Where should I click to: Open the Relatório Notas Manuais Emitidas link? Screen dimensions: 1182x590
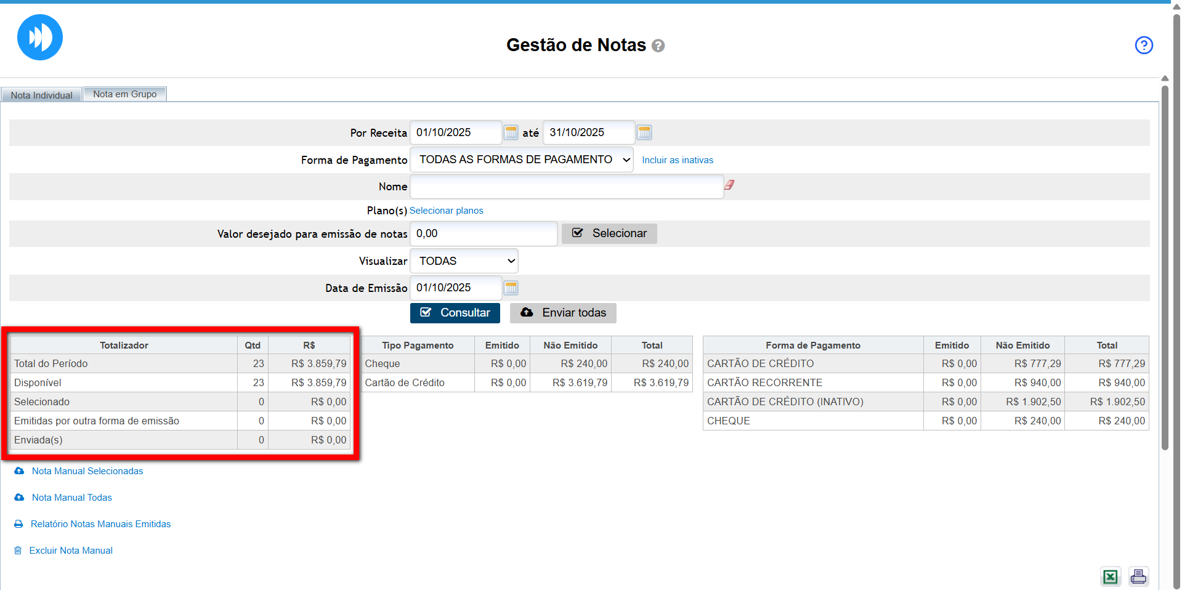[100, 524]
